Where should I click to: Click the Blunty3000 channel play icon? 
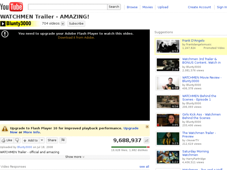pyautogui.click(x=3, y=24)
